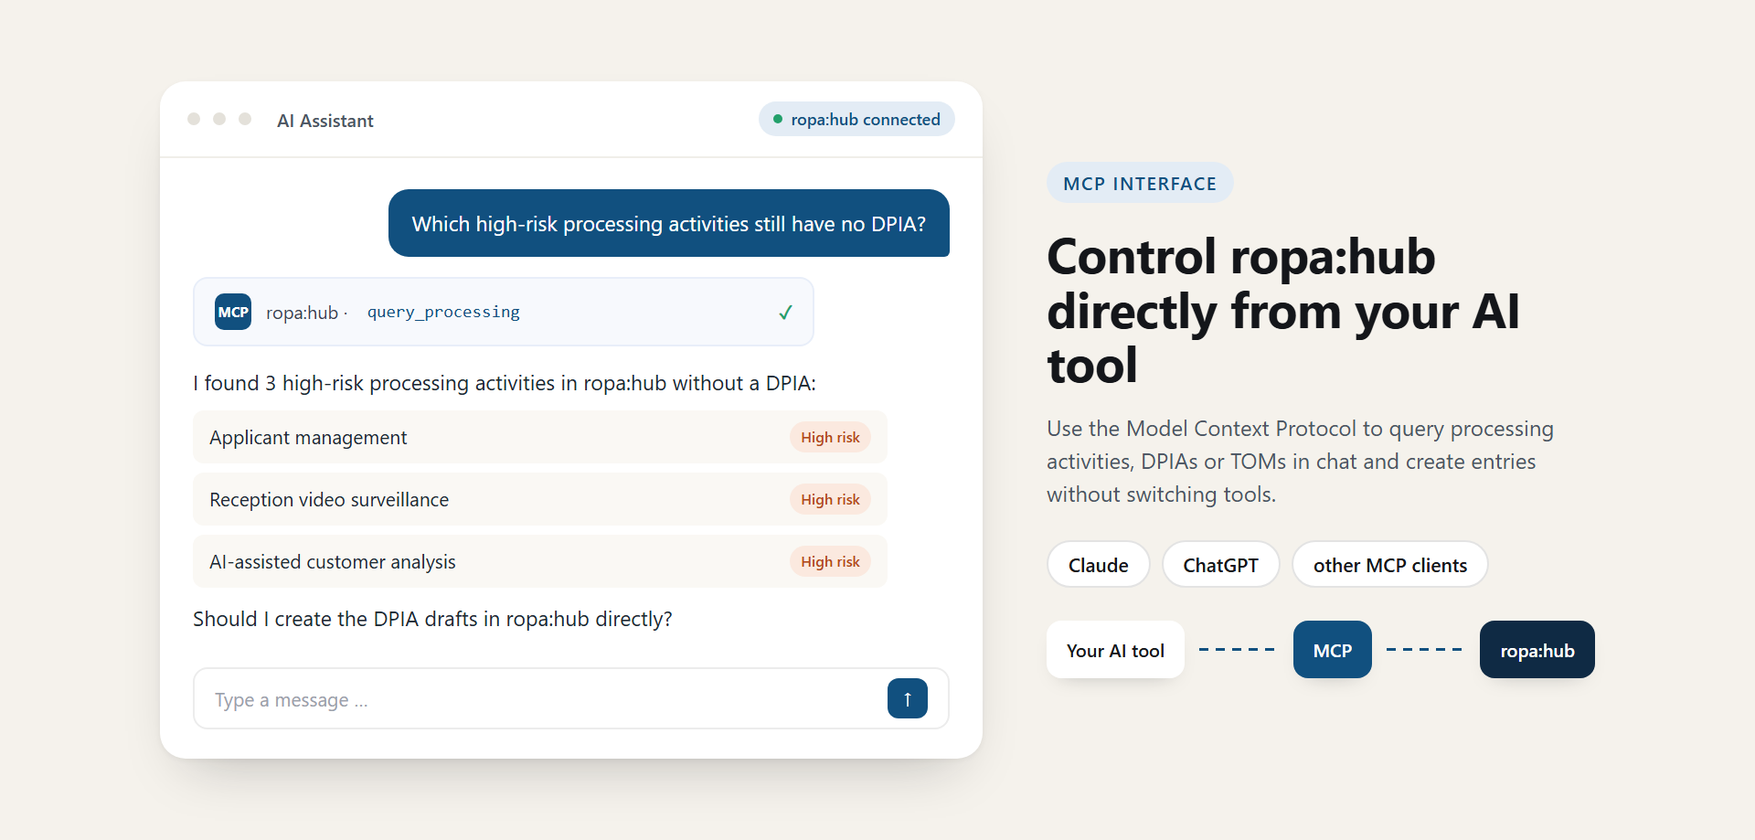Click the dark ropa:hub diagram box
This screenshot has width=1755, height=840.
pyautogui.click(x=1537, y=650)
